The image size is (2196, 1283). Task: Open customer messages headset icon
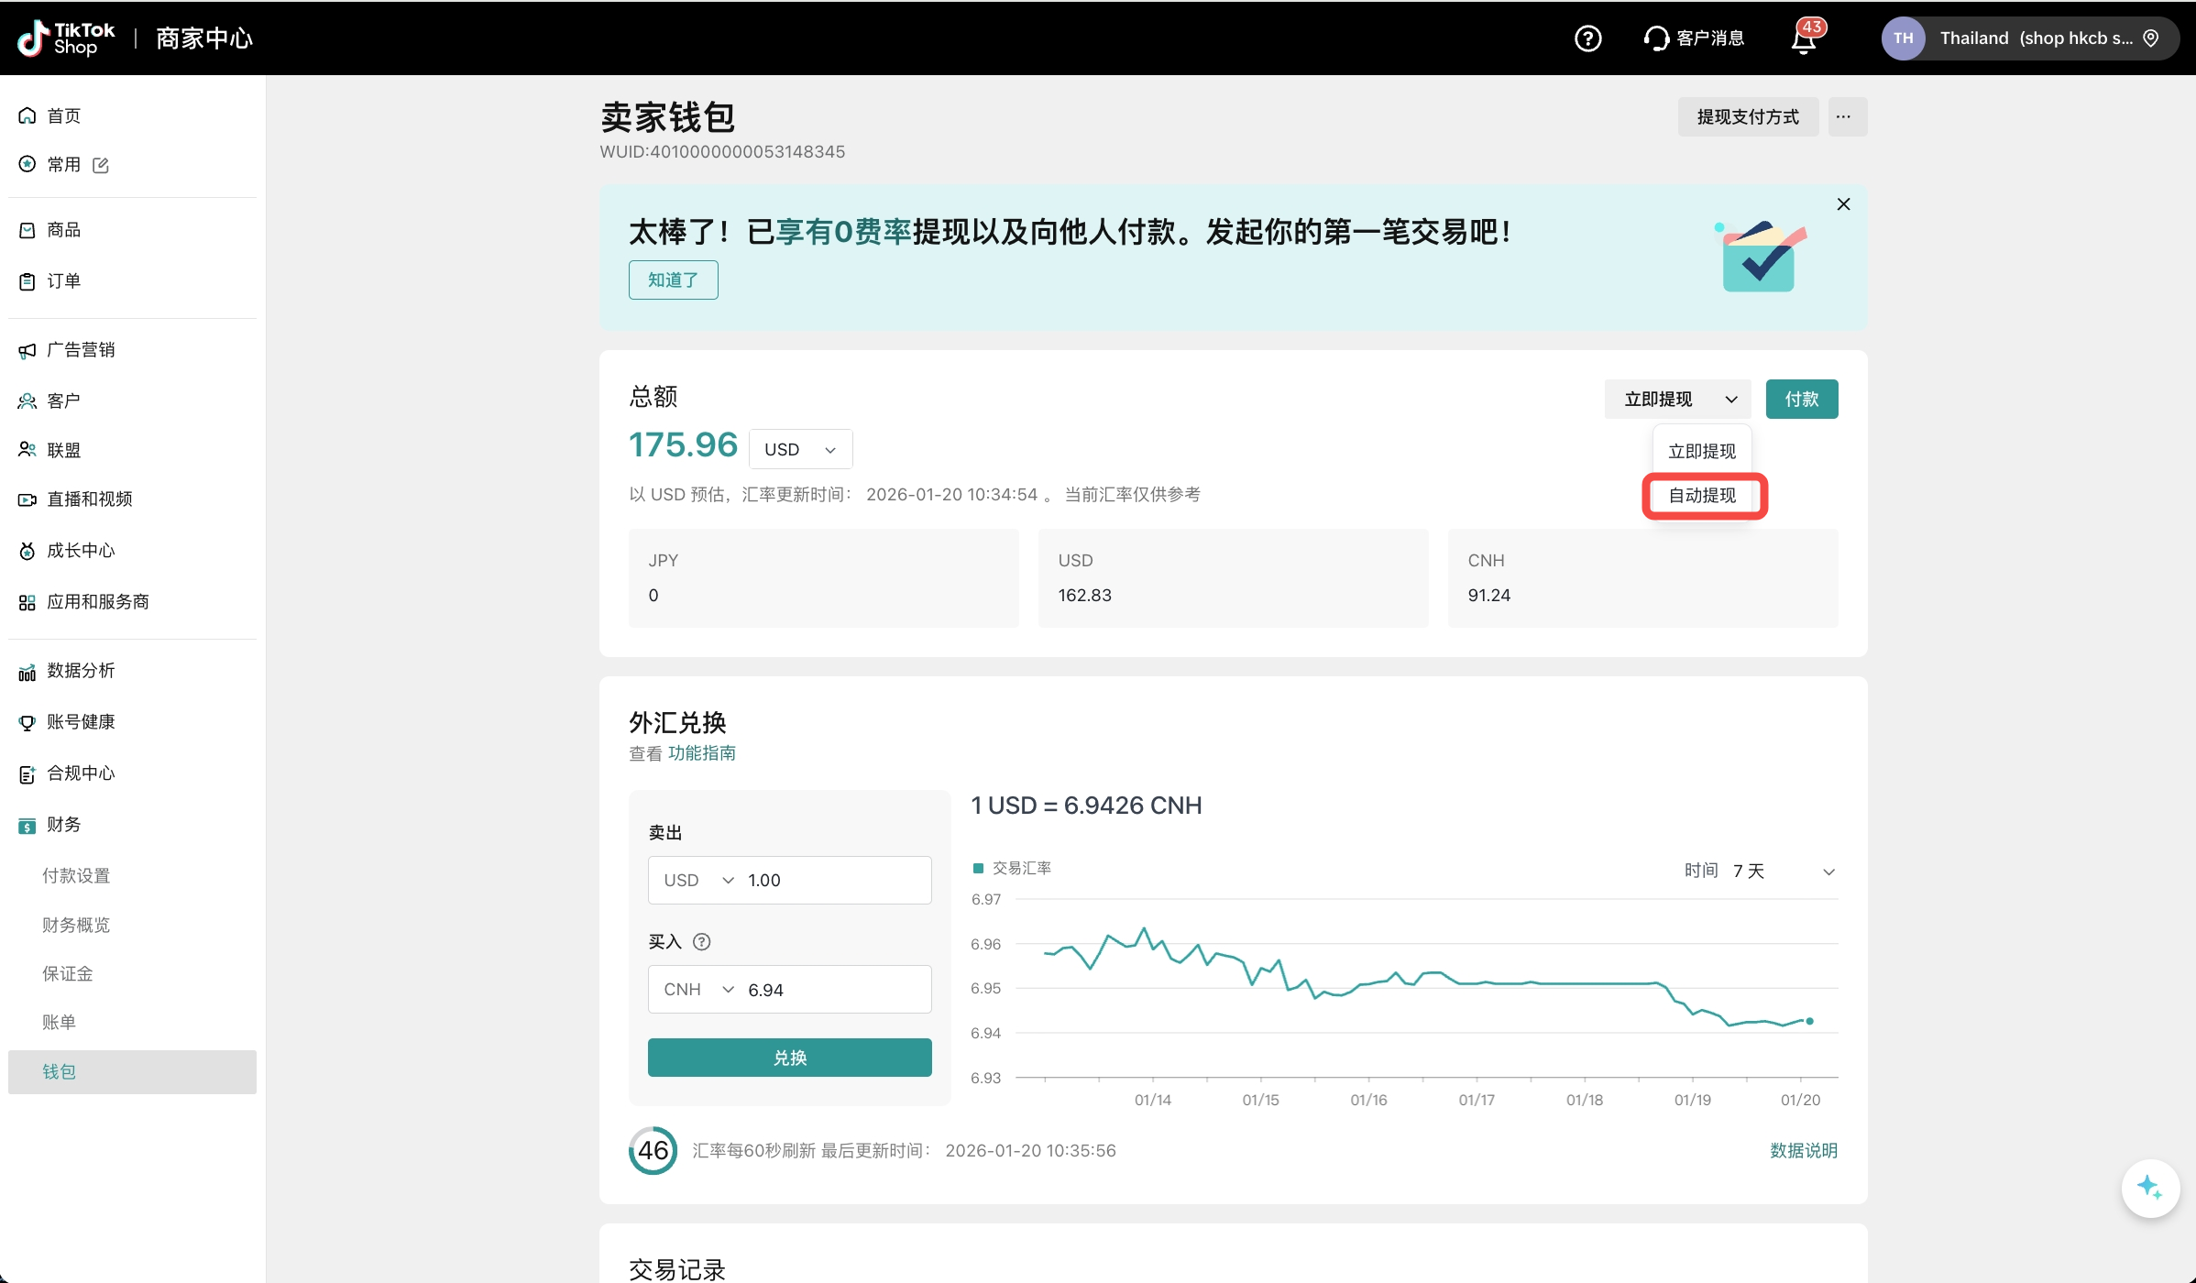(x=1656, y=38)
